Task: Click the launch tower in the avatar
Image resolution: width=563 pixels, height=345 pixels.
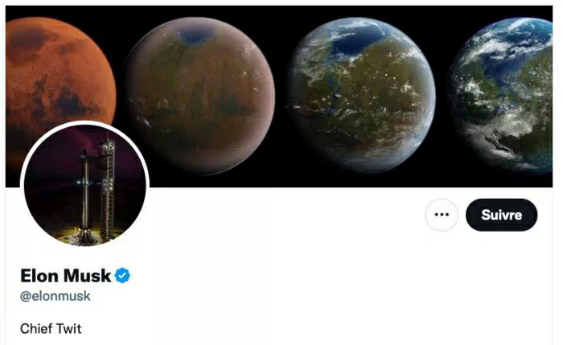Action: (x=107, y=188)
